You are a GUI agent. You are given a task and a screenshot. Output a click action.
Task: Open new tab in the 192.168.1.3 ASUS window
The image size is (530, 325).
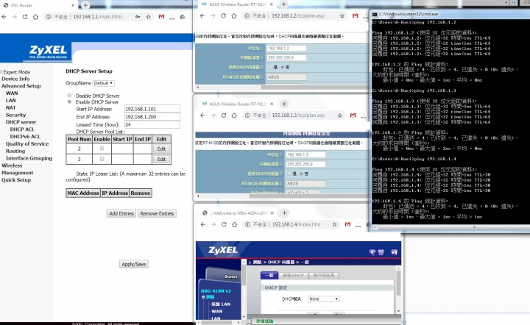coord(284,104)
